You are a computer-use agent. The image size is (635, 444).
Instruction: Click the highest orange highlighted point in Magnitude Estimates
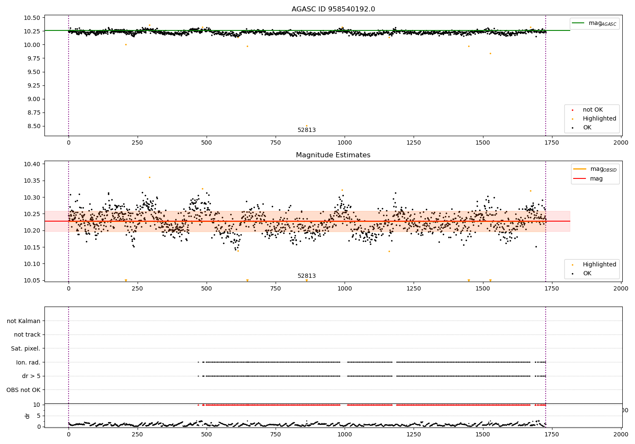(149, 177)
